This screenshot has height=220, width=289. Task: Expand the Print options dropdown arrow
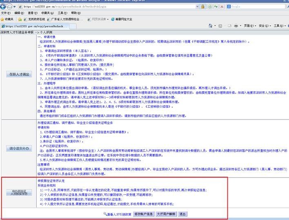(240, 26)
